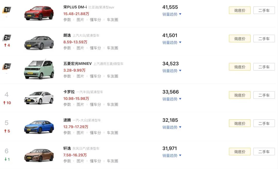
Task: Open the green 五菱宏光MINIEV car image
Action: click(x=39, y=69)
